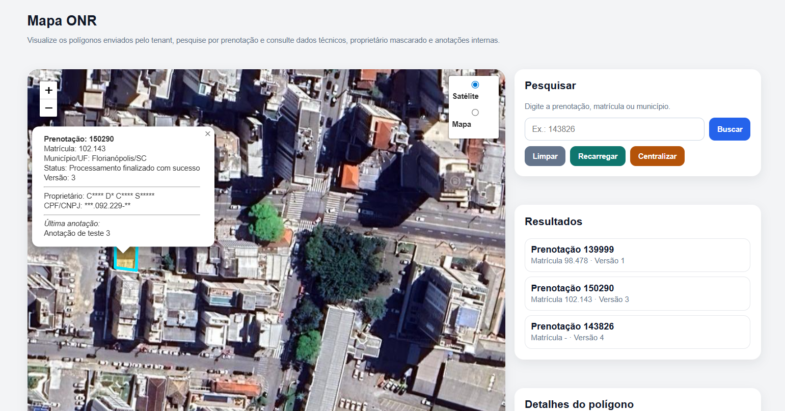Close the Prenotação 150290 popup
This screenshot has height=411, width=785.
(207, 134)
